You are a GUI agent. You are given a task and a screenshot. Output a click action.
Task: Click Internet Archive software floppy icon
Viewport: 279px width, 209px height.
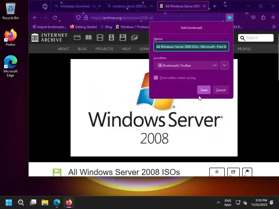click(123, 38)
